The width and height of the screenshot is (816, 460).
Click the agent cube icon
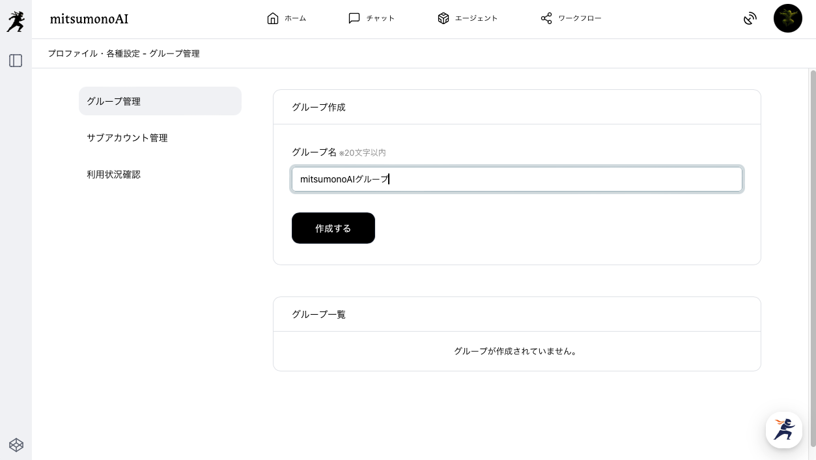tap(443, 18)
